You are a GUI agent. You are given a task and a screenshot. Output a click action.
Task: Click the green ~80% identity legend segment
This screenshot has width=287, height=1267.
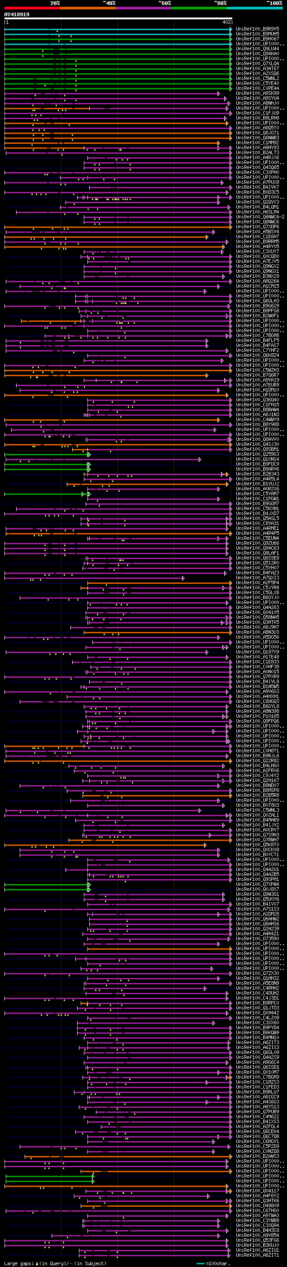[x=199, y=8]
